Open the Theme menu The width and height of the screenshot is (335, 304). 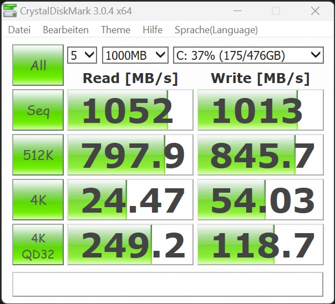pyautogui.click(x=115, y=30)
